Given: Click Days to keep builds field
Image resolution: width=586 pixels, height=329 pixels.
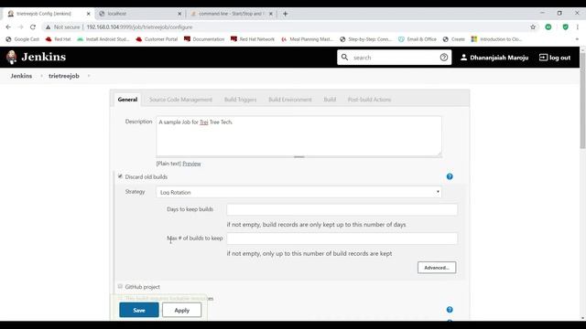Looking at the screenshot, I should tap(342, 209).
